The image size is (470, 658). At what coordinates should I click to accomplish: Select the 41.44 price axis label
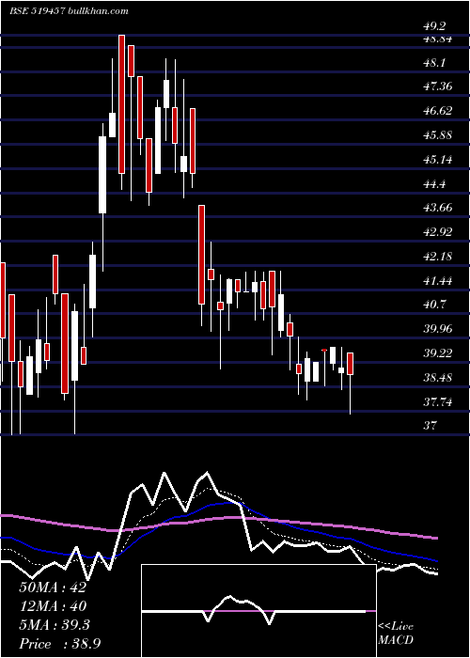click(x=438, y=281)
